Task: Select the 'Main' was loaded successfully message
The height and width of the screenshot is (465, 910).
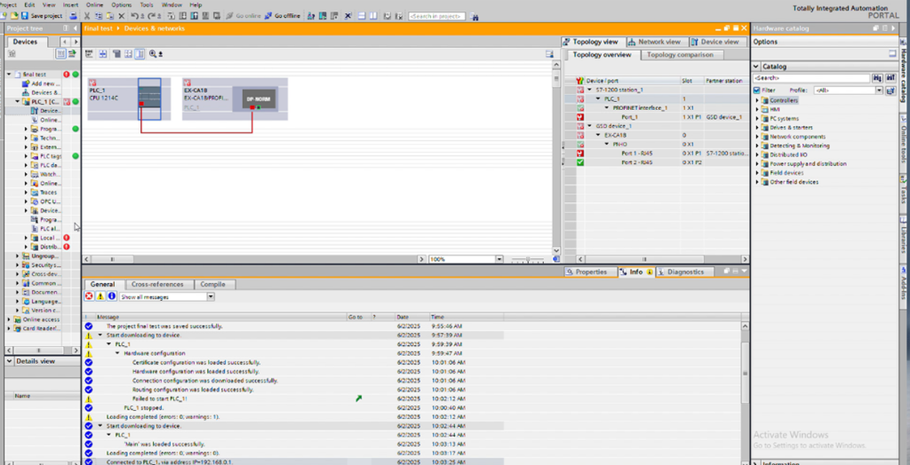Action: coord(164,444)
